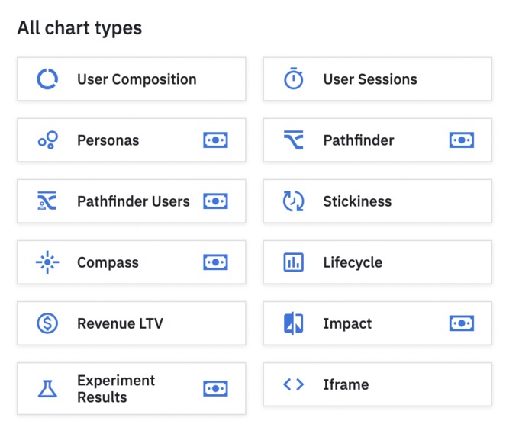Click the User Composition donut icon
506x437 pixels.
[x=47, y=79]
